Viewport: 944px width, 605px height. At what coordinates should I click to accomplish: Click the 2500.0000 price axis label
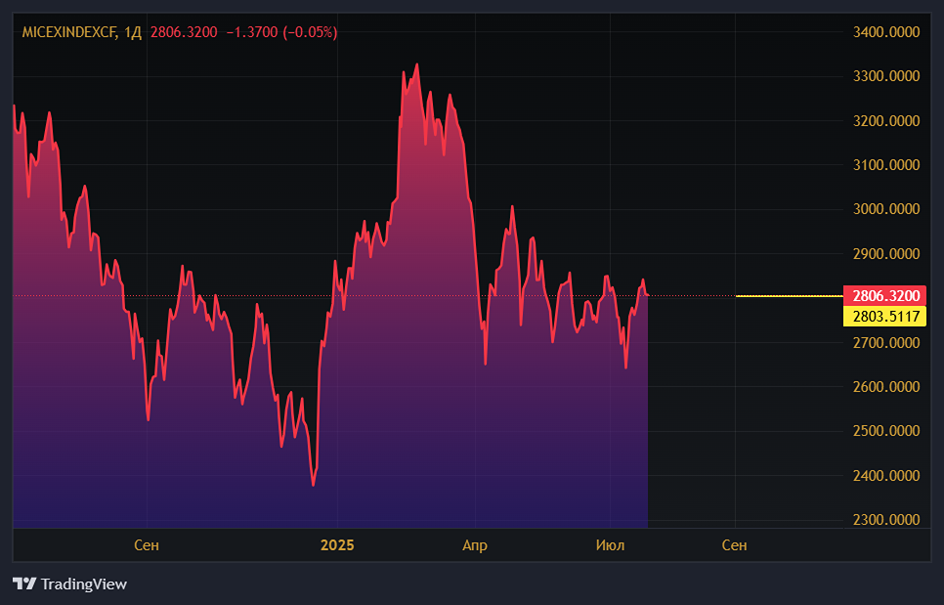click(x=886, y=431)
